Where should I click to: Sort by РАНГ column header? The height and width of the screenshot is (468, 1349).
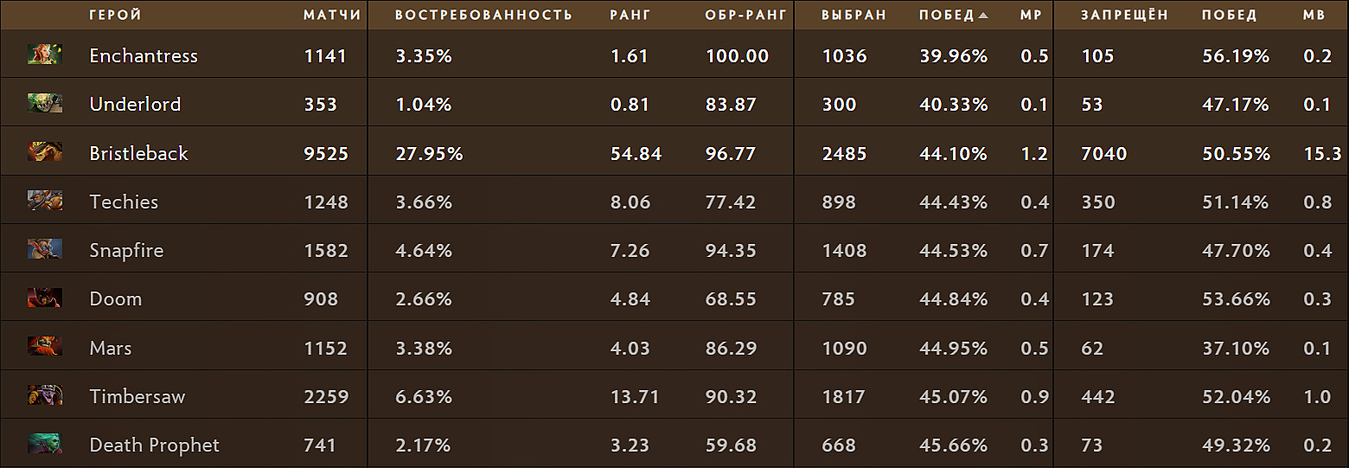tap(630, 16)
